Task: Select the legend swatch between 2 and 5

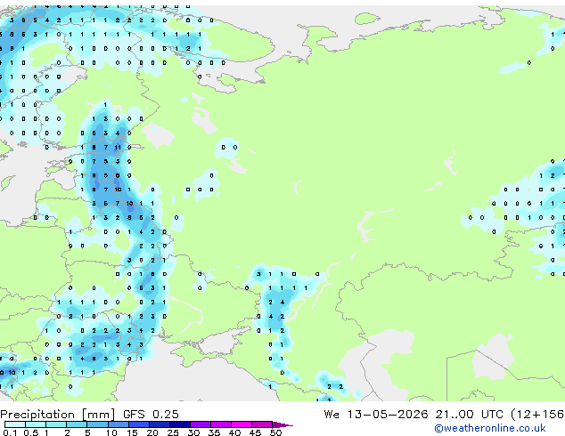Action: [x=77, y=424]
